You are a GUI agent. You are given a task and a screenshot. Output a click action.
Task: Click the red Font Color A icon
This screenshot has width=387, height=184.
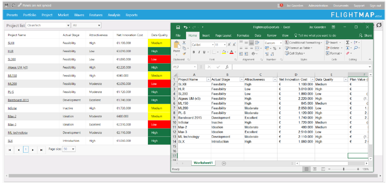[231, 52]
